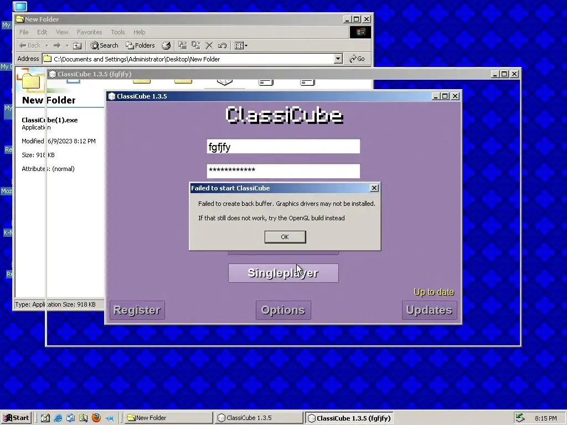Click the Search toolbar button in Explorer
Screen dimensions: 567x425
104,45
